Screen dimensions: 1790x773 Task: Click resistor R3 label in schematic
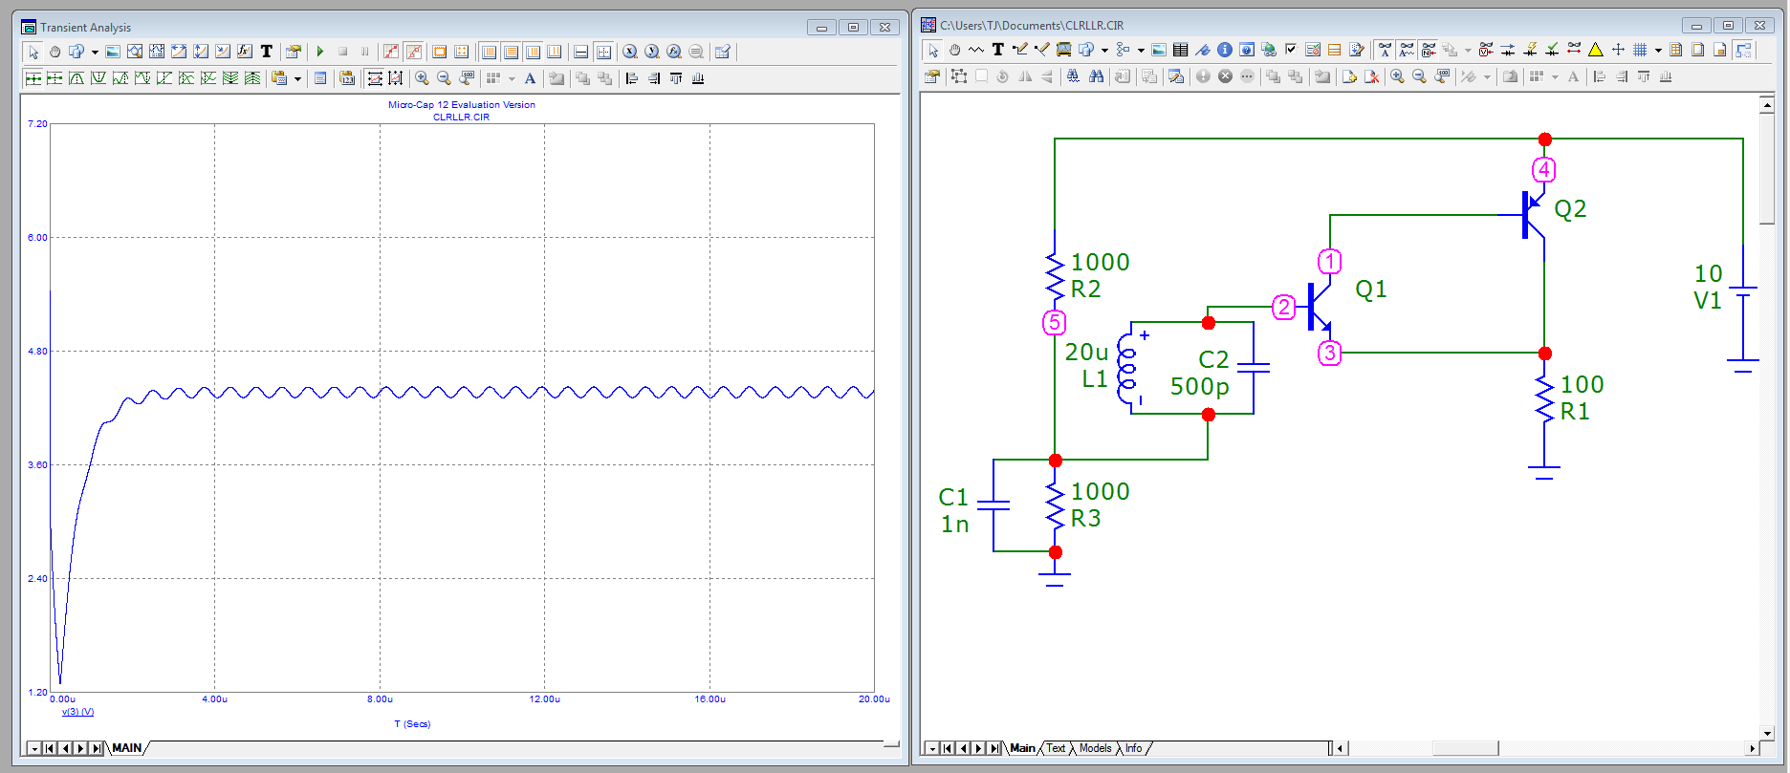(1085, 519)
